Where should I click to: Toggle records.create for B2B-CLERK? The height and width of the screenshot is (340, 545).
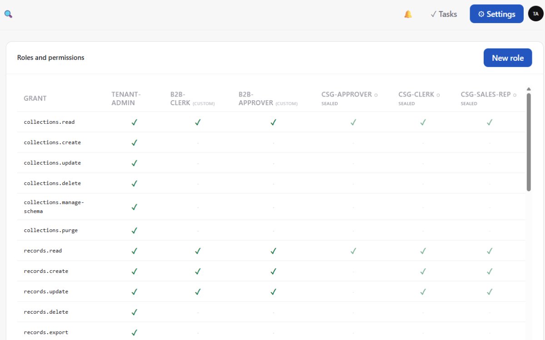pos(198,271)
